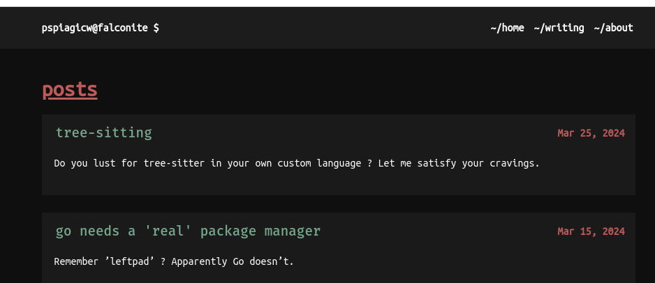This screenshot has height=283, width=655.
Task: Go to the ~/writing section
Action: (x=559, y=28)
